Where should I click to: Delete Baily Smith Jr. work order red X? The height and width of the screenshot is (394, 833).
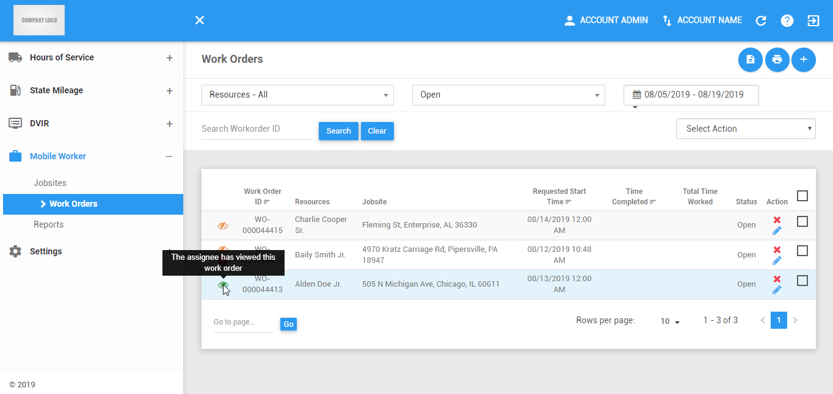(777, 249)
